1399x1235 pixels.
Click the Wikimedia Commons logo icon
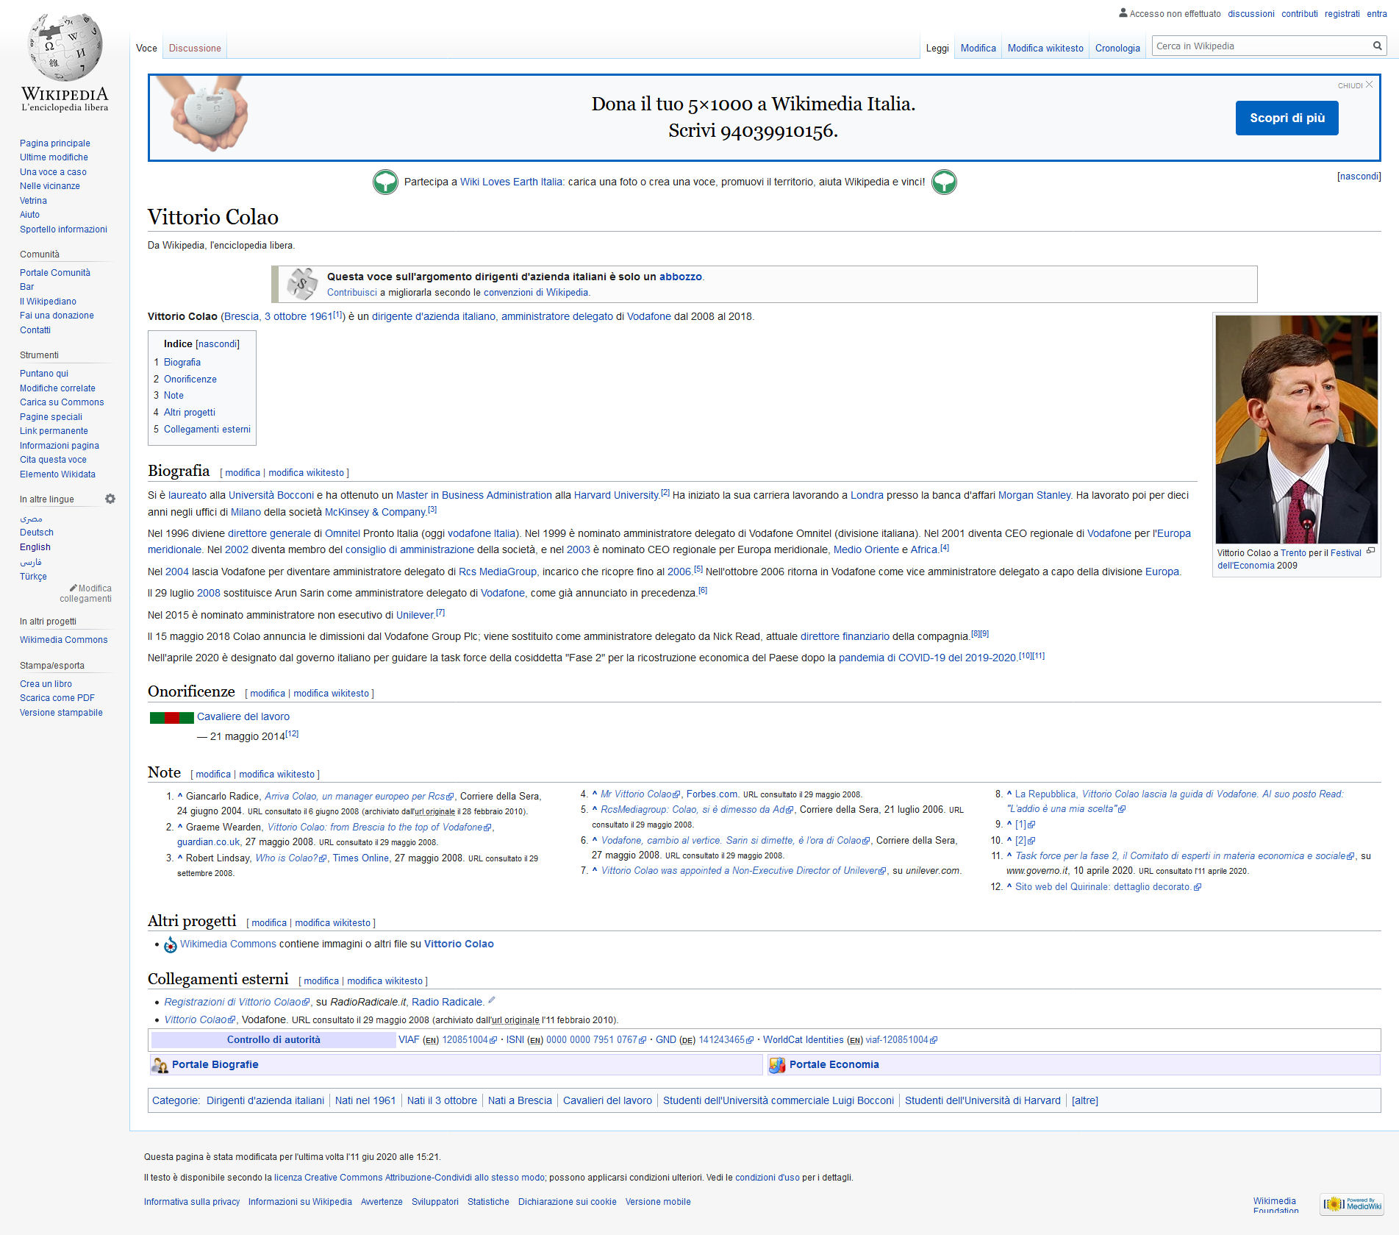170,944
